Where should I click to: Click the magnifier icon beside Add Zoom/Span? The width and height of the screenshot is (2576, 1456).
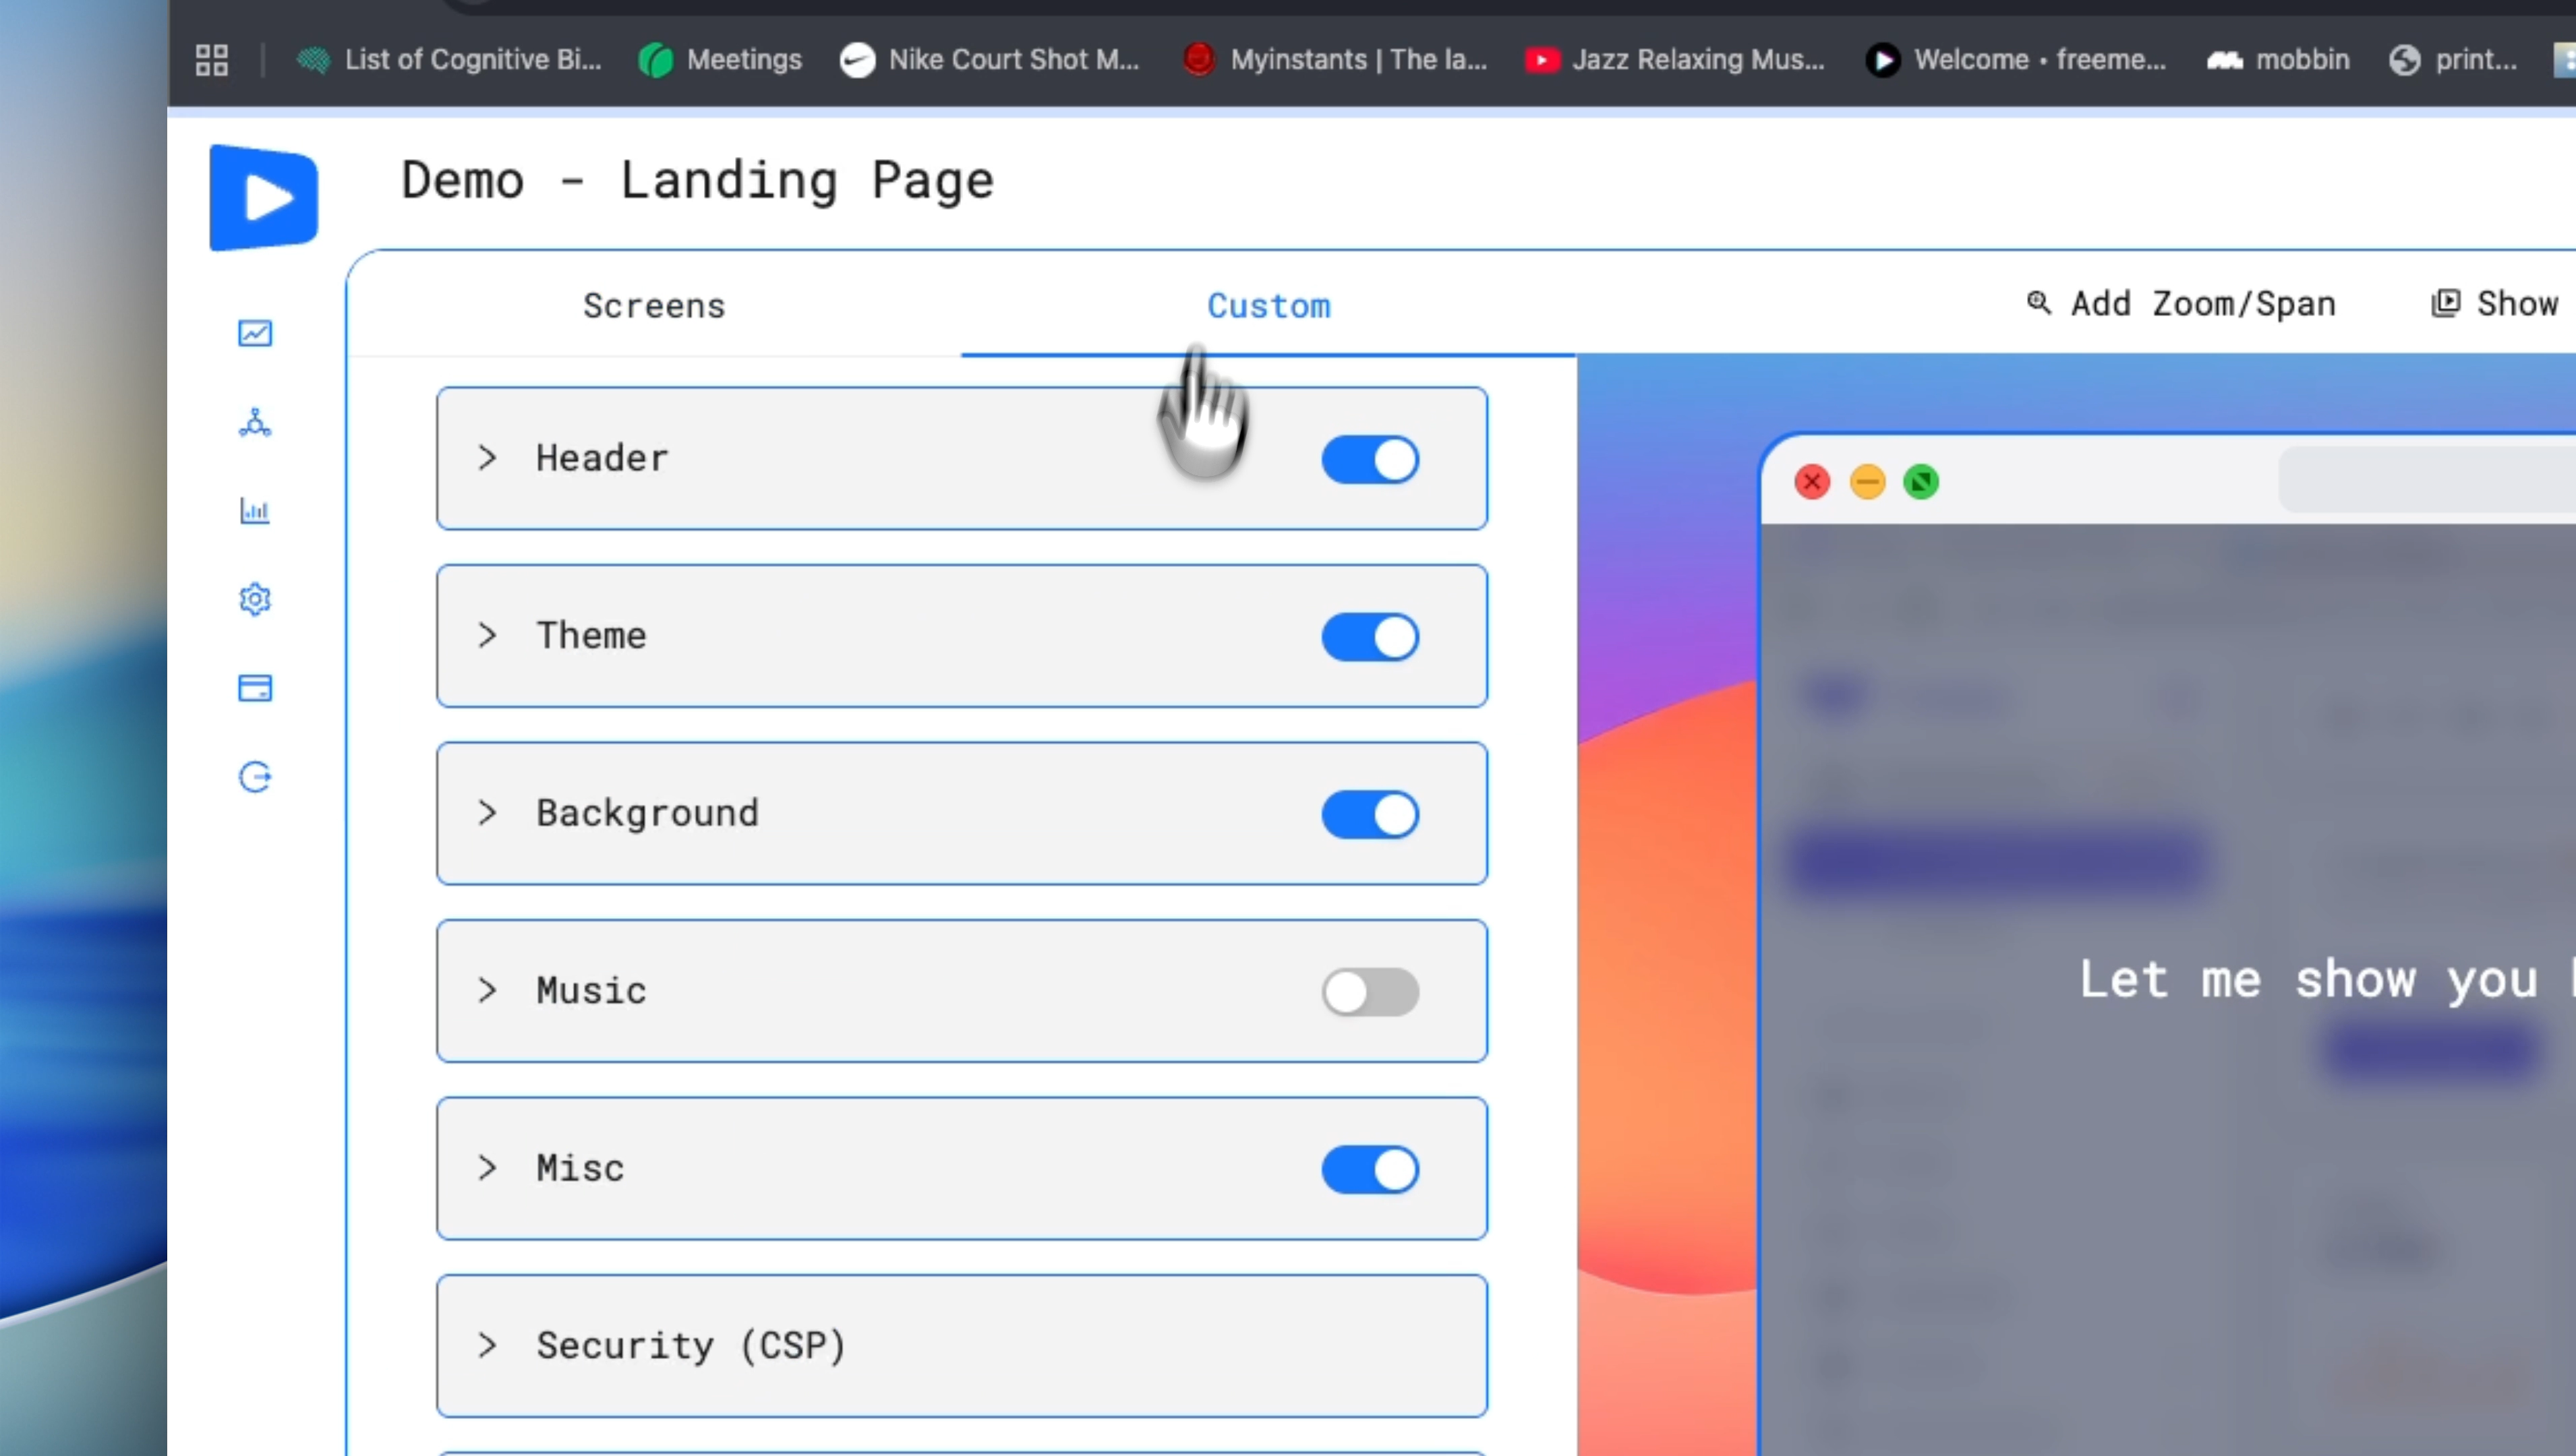pyautogui.click(x=2038, y=302)
